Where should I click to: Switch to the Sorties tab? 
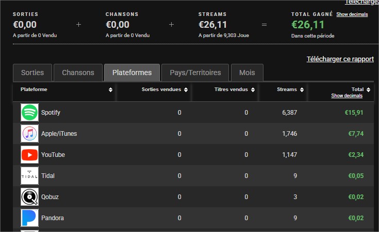32,73
